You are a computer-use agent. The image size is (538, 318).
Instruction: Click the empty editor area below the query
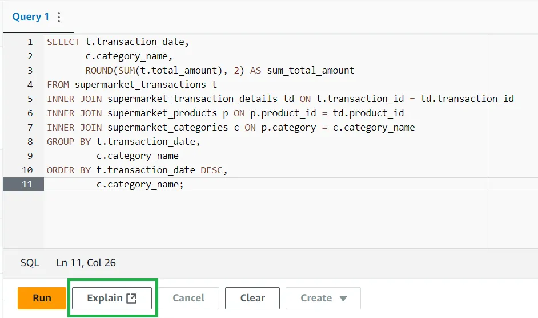(265, 220)
